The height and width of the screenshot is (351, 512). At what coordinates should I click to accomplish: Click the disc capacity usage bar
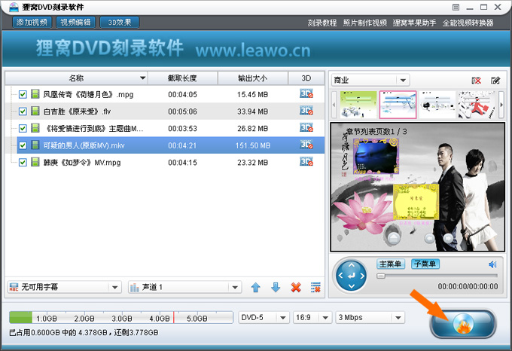(x=120, y=317)
